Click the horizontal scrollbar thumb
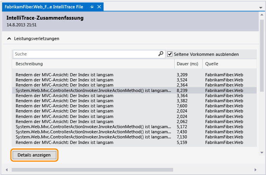The image size is (266, 175). (92, 170)
